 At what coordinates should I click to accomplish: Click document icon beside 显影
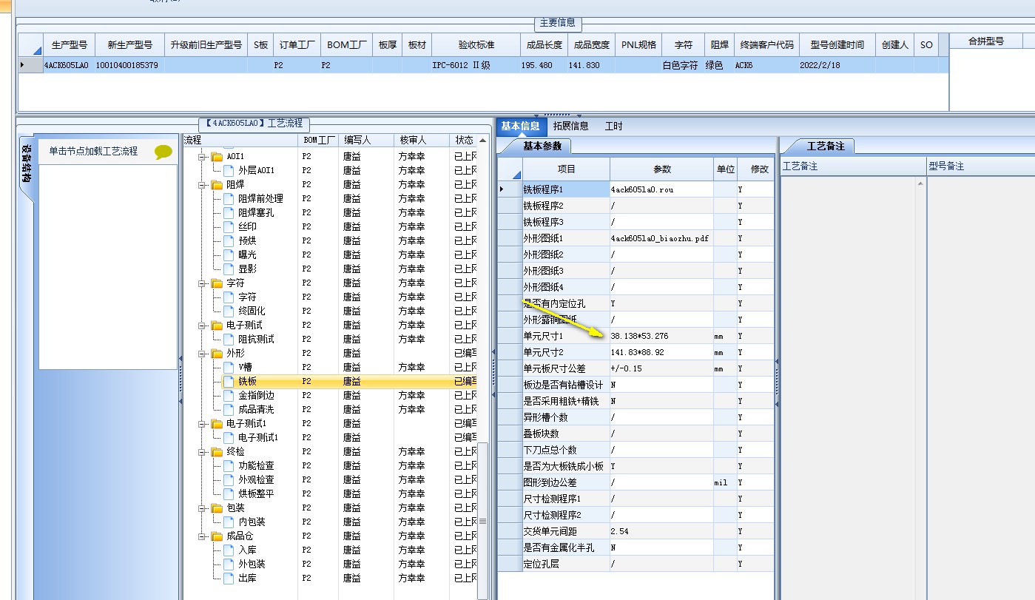pyautogui.click(x=229, y=269)
